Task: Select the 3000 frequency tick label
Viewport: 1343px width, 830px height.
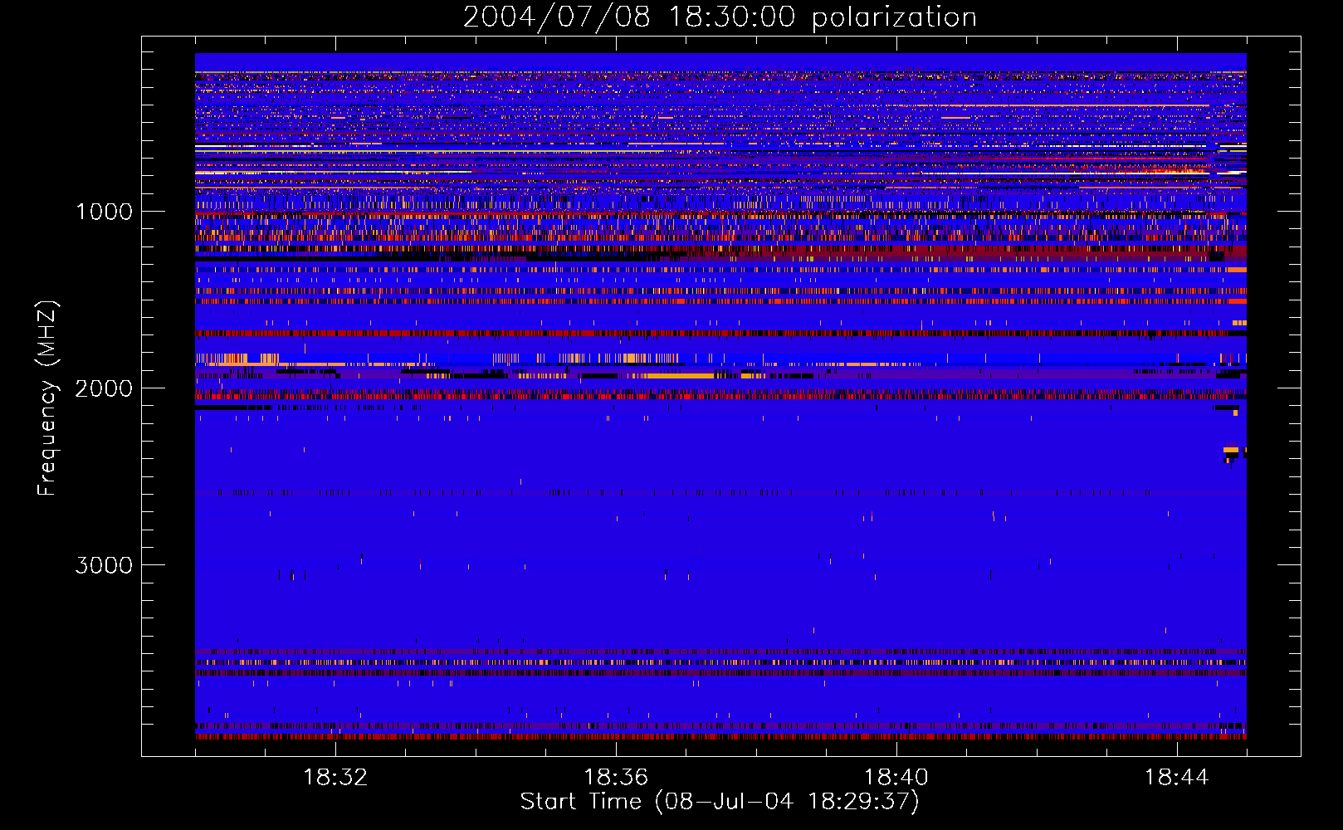Action: [104, 565]
